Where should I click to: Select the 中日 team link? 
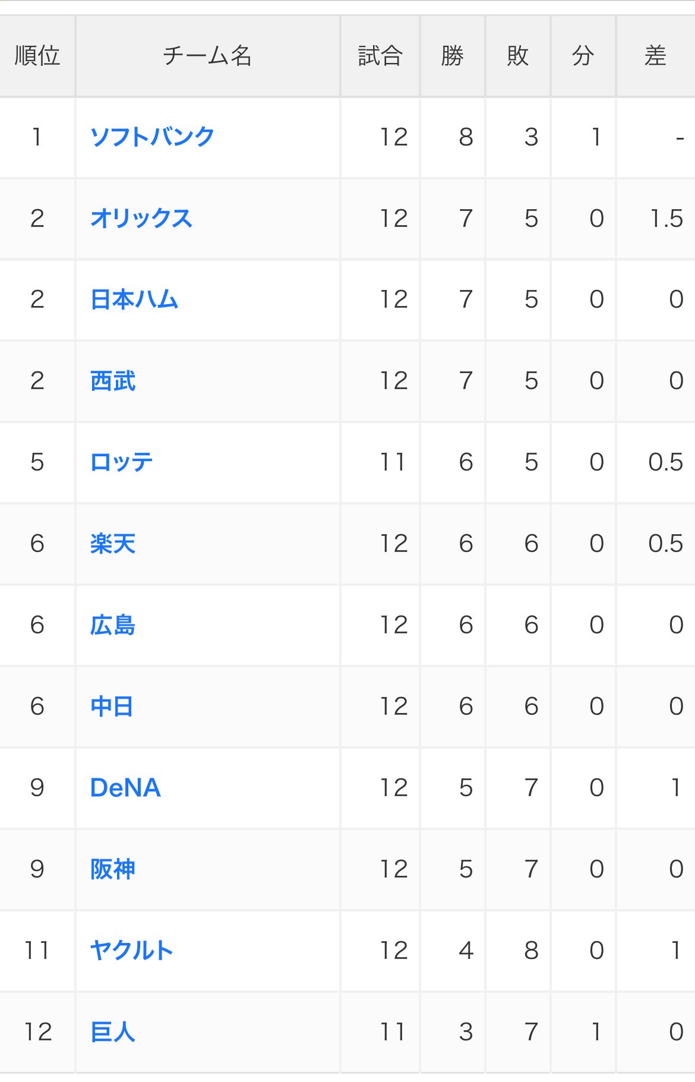click(x=112, y=706)
